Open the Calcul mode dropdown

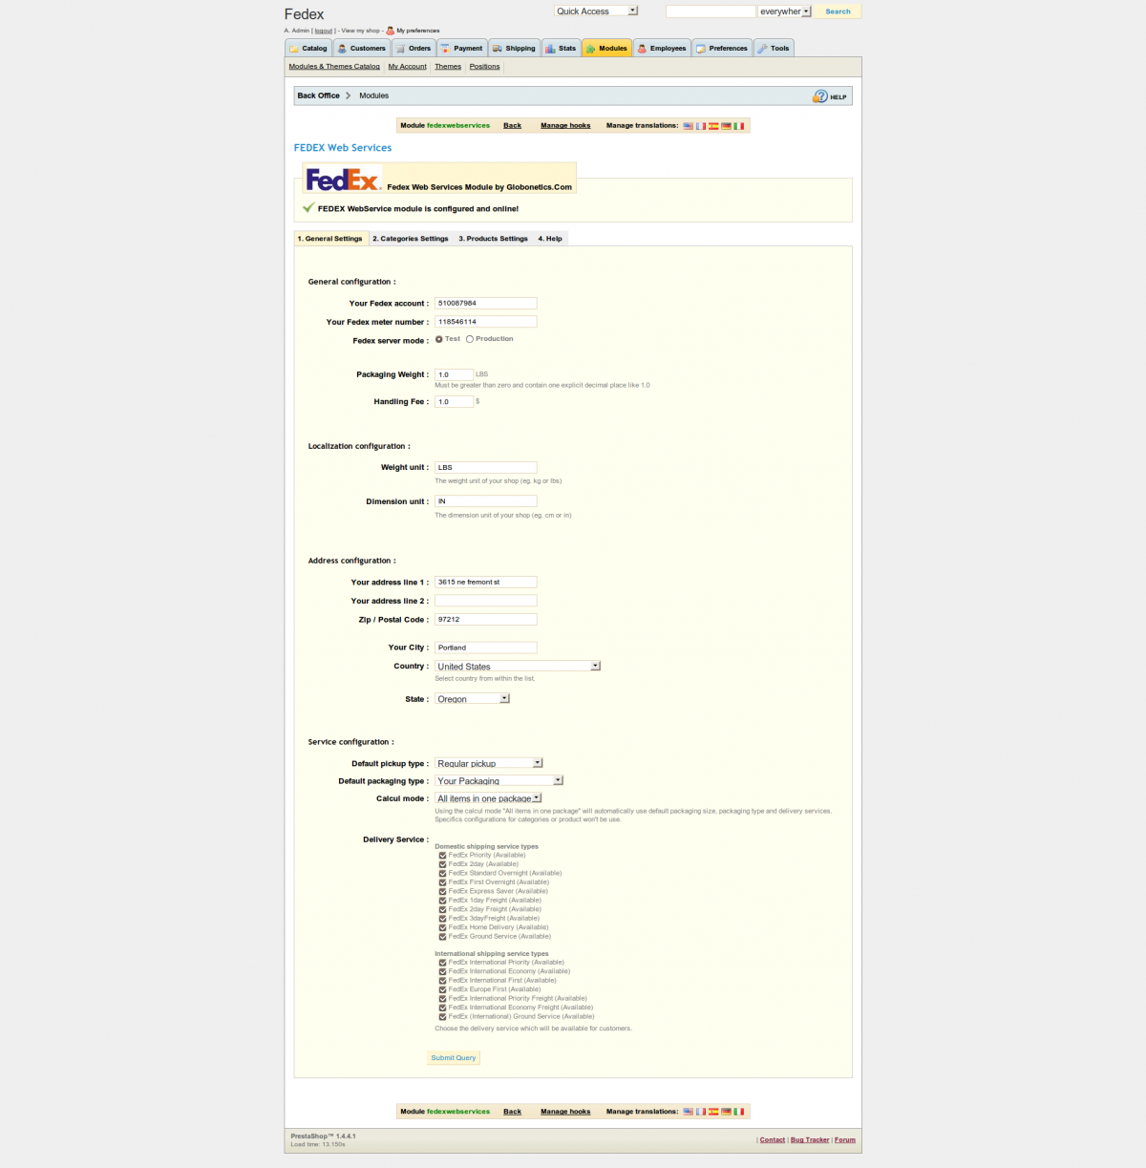tap(488, 798)
